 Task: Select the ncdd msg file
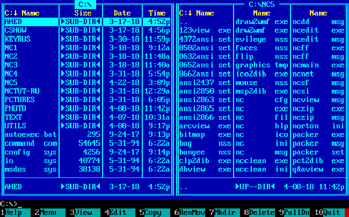click(x=318, y=22)
